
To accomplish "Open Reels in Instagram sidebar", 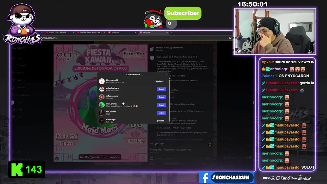I will pos(17,80).
